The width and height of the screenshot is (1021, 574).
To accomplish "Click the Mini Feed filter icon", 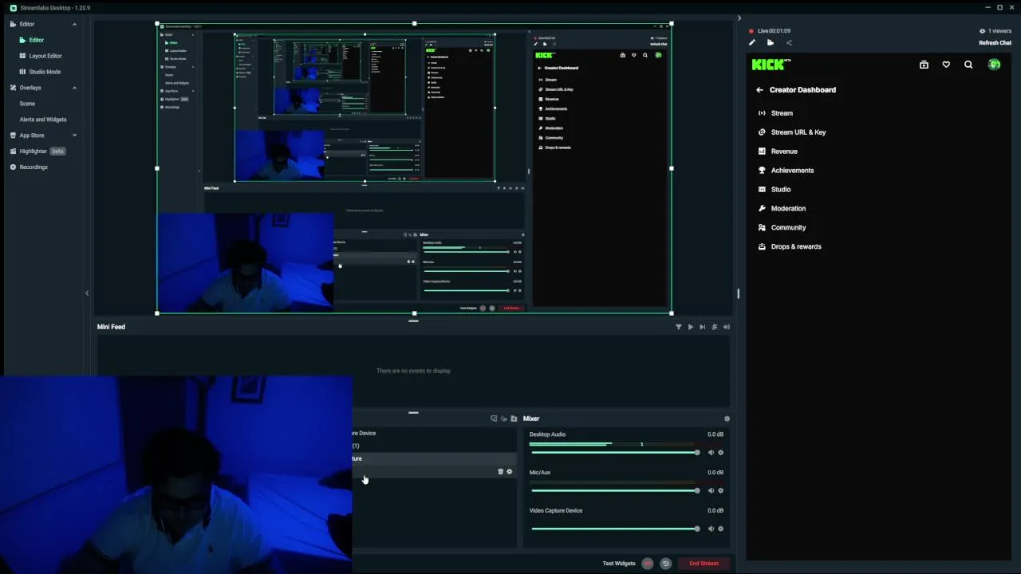I will [x=679, y=327].
